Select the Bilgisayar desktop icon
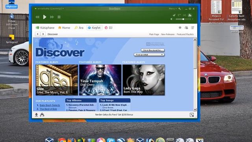This screenshot has height=142, width=252. coord(11,4)
